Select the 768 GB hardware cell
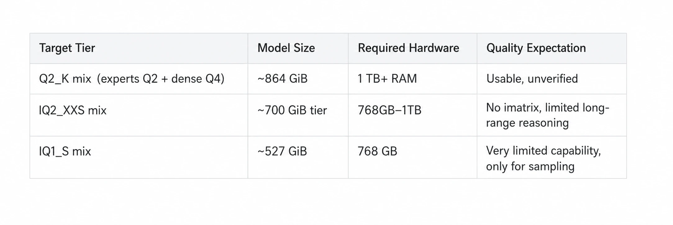The width and height of the screenshot is (673, 225). (412, 157)
